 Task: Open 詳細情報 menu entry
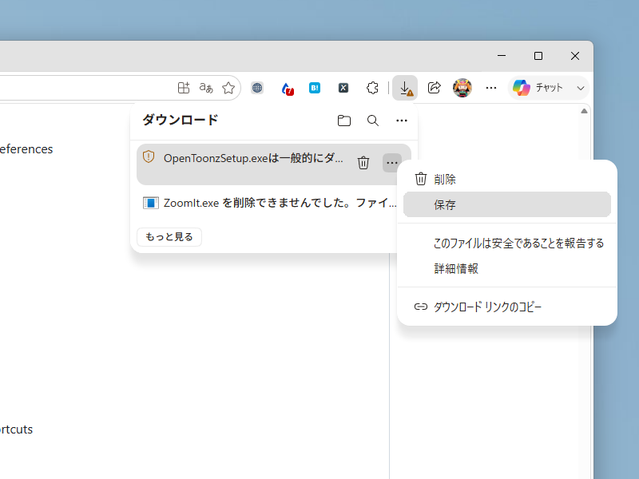507,269
